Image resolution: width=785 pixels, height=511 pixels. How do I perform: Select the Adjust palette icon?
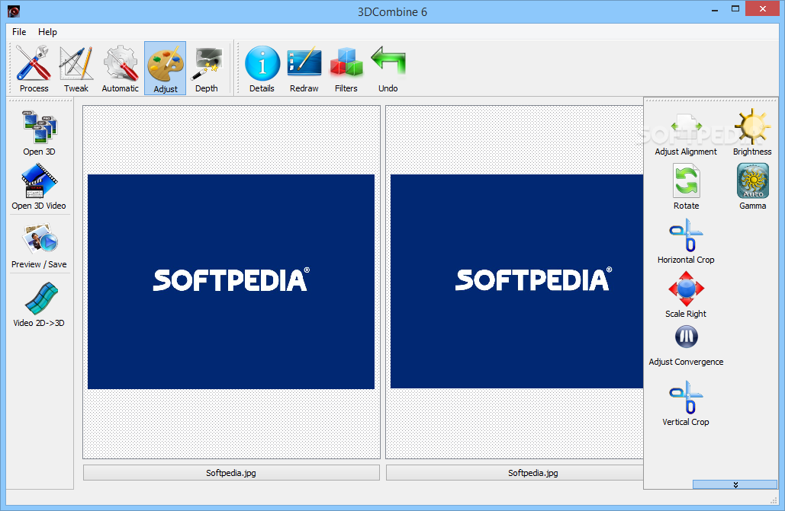(166, 69)
